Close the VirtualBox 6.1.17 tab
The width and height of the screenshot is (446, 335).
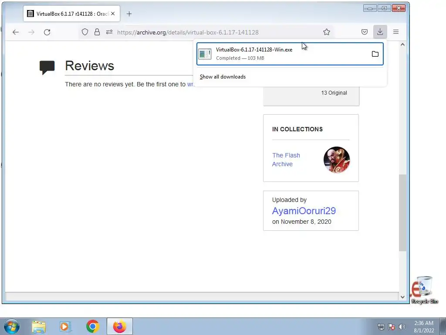click(x=113, y=14)
